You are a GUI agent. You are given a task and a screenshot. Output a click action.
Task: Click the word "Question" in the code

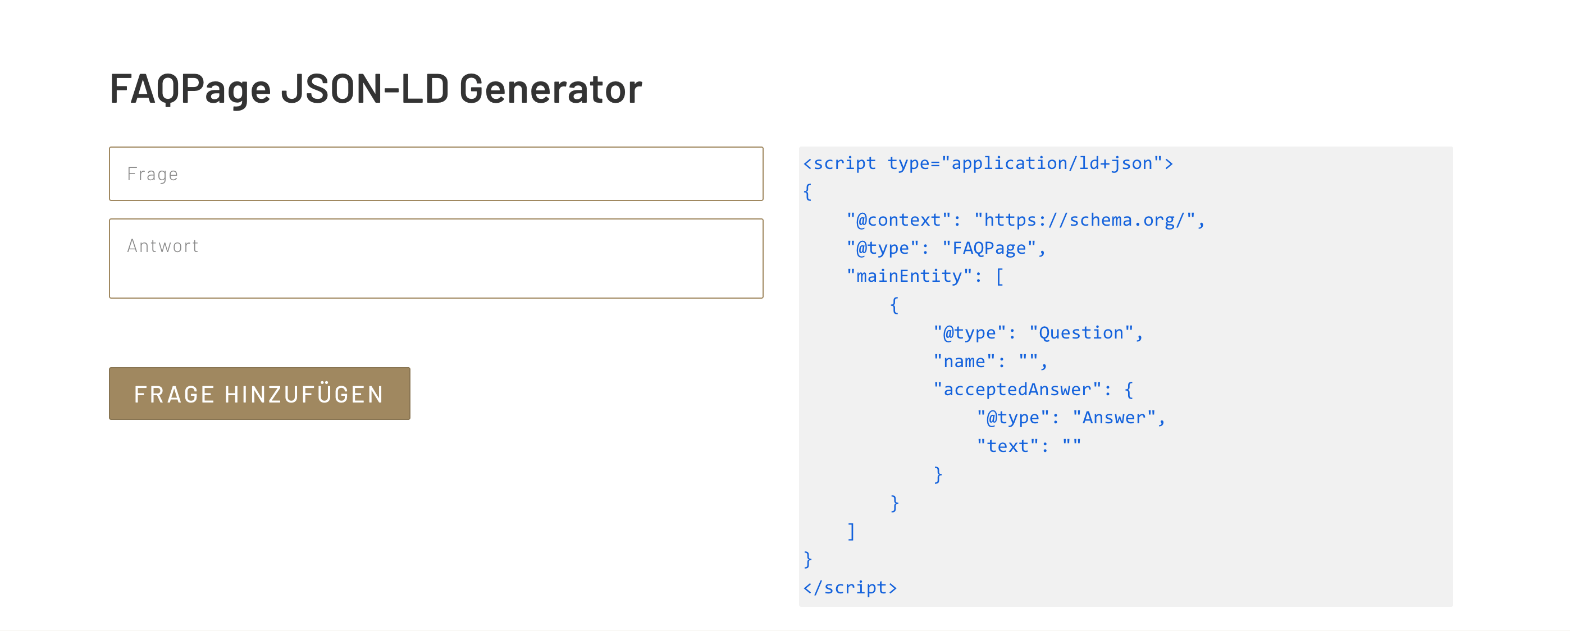point(1081,332)
